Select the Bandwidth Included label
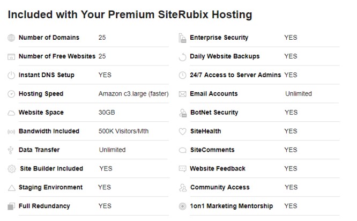 (x=49, y=131)
